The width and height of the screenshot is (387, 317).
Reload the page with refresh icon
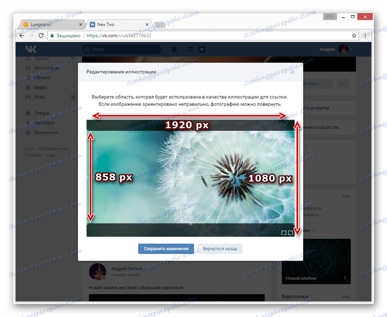point(41,36)
